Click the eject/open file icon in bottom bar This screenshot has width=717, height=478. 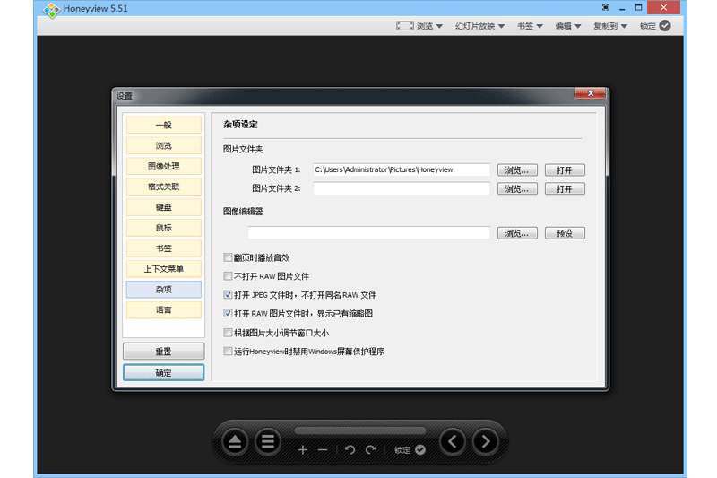(x=235, y=441)
